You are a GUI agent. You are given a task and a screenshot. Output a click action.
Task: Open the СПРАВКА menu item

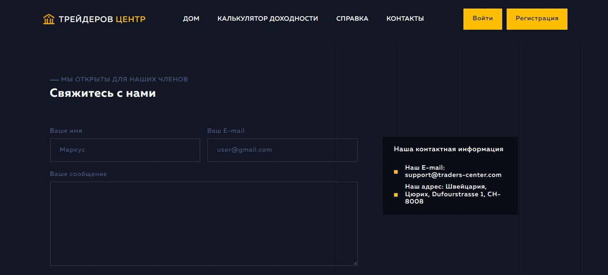[x=352, y=18]
